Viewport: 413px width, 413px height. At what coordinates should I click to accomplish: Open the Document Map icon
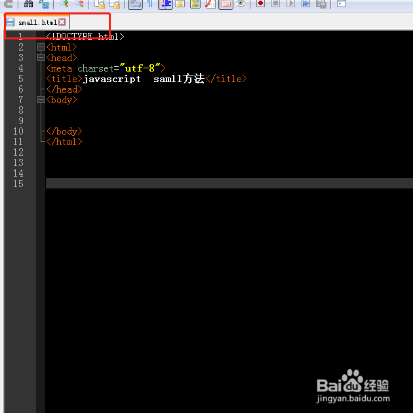point(195,4)
